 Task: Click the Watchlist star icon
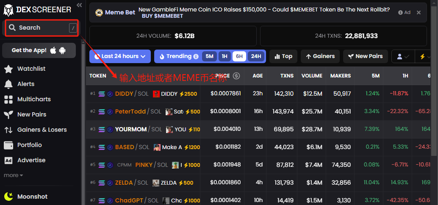click(8, 69)
